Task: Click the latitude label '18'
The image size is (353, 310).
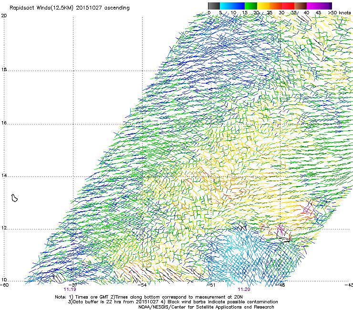Action: 4,70
